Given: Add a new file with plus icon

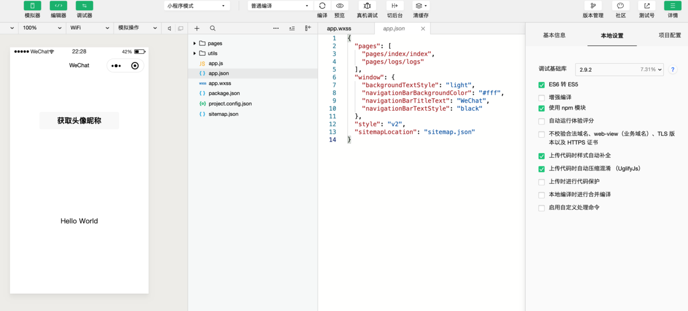Looking at the screenshot, I should pos(197,28).
